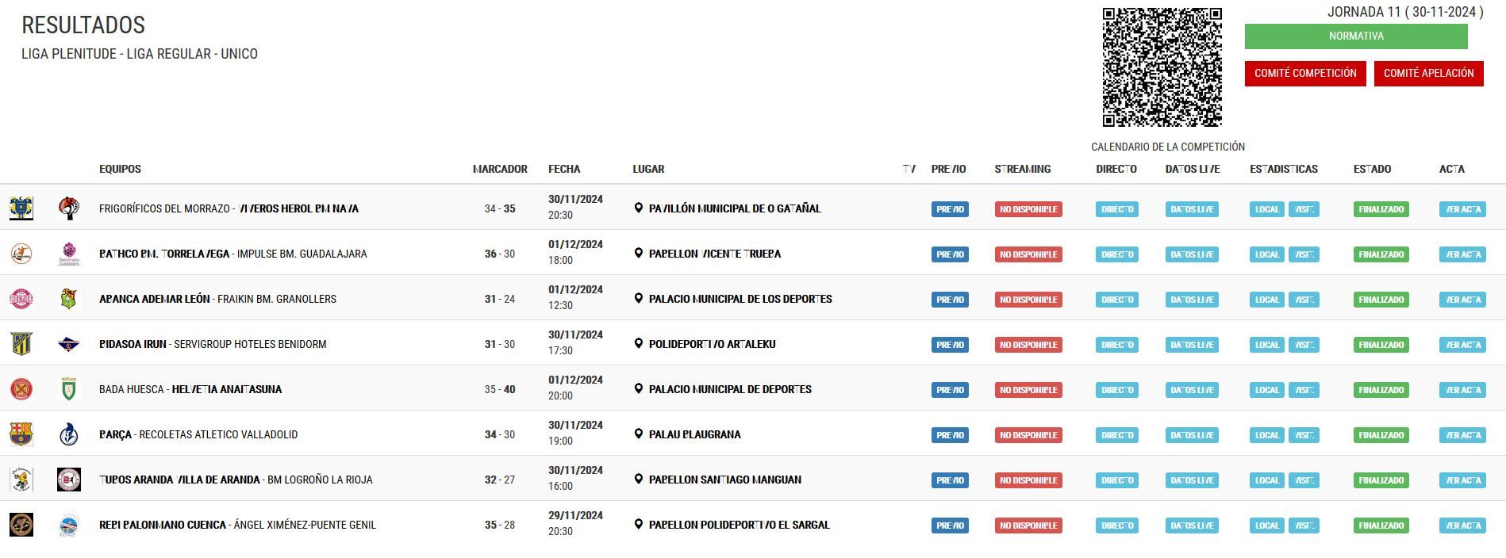
Task: Click location pin for Palau Blaugrana
Action: [x=638, y=434]
